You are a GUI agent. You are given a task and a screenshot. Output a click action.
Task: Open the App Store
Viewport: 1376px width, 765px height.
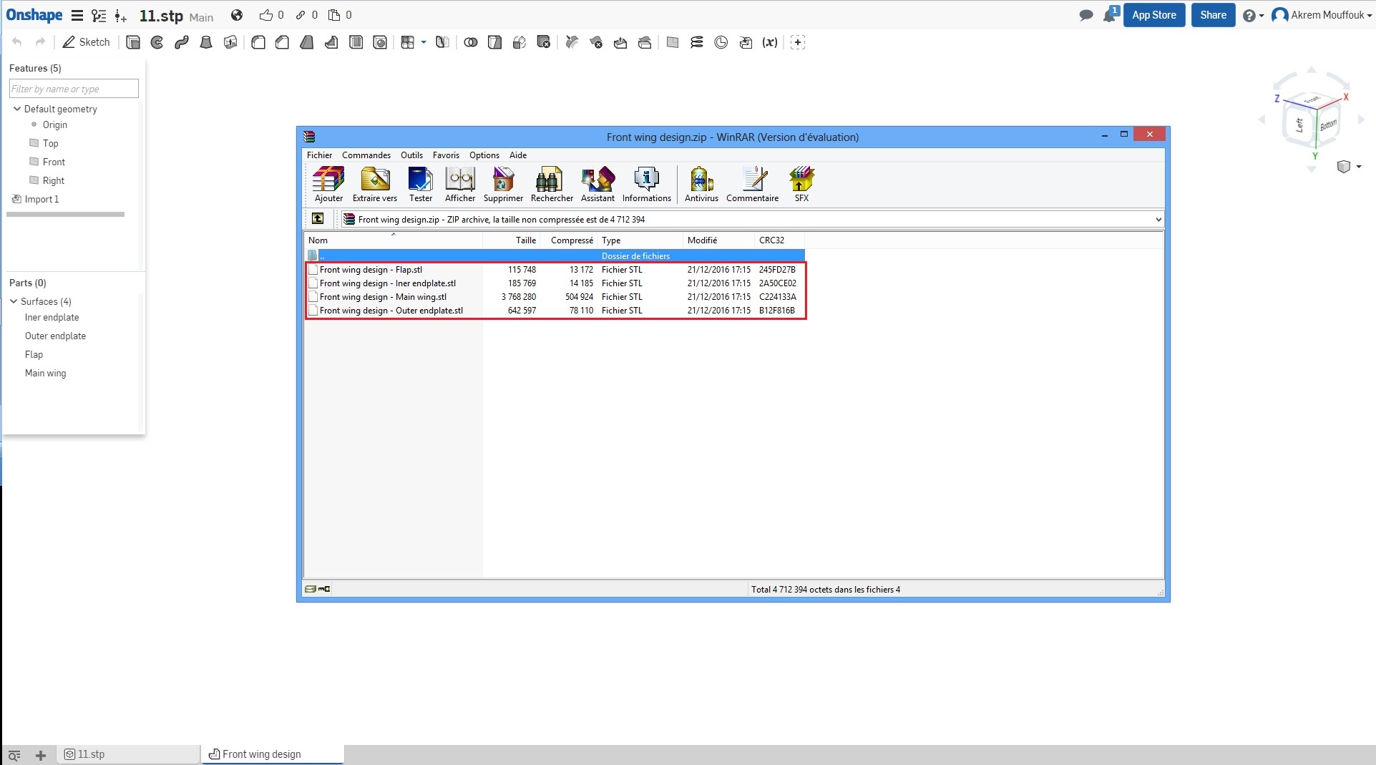1154,15
